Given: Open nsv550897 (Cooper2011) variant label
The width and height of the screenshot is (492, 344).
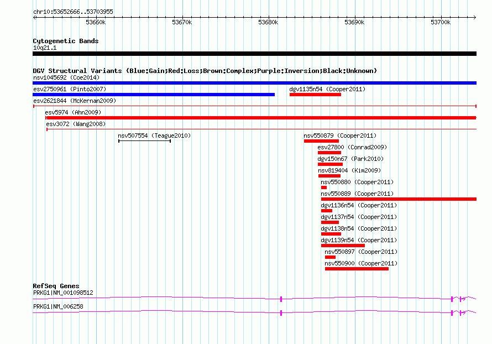Looking at the screenshot, I should [x=361, y=252].
